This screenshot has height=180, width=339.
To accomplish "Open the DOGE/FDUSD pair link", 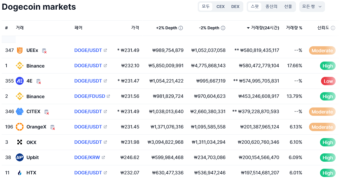I will tap(90, 96).
